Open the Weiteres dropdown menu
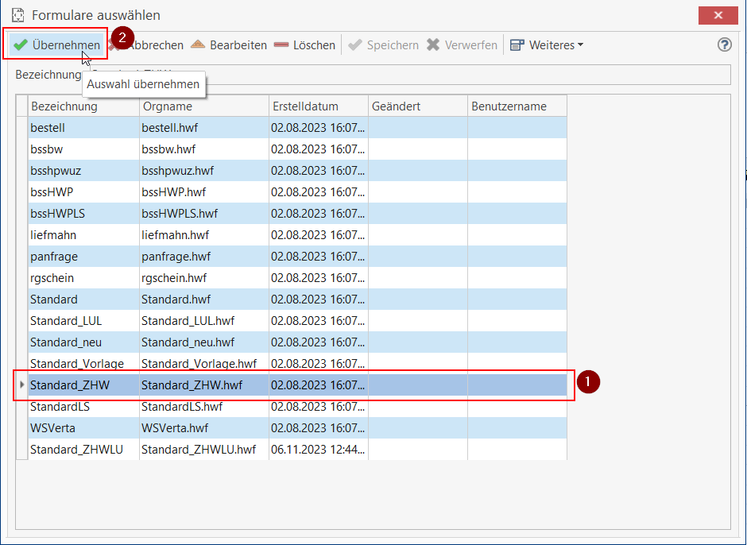The image size is (747, 545). [547, 45]
